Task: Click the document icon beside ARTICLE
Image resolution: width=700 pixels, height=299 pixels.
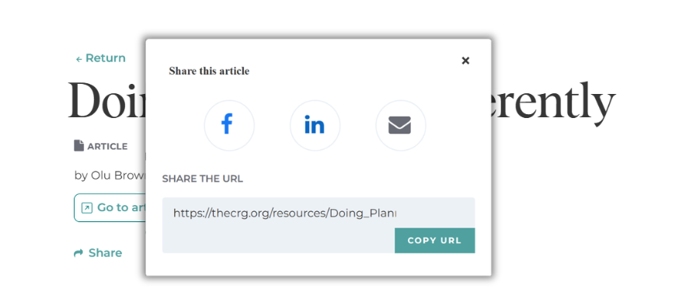Action: point(78,145)
